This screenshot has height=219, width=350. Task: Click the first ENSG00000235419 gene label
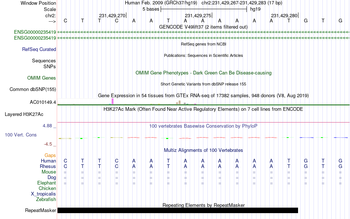click(x=35, y=32)
